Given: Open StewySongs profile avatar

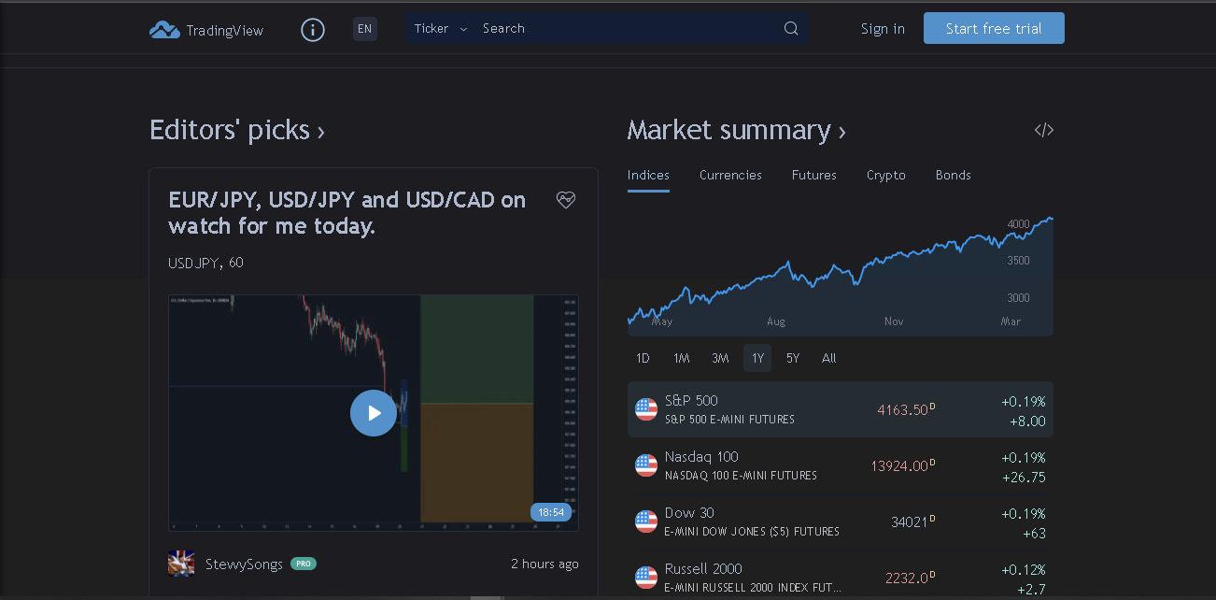Looking at the screenshot, I should click(x=180, y=564).
